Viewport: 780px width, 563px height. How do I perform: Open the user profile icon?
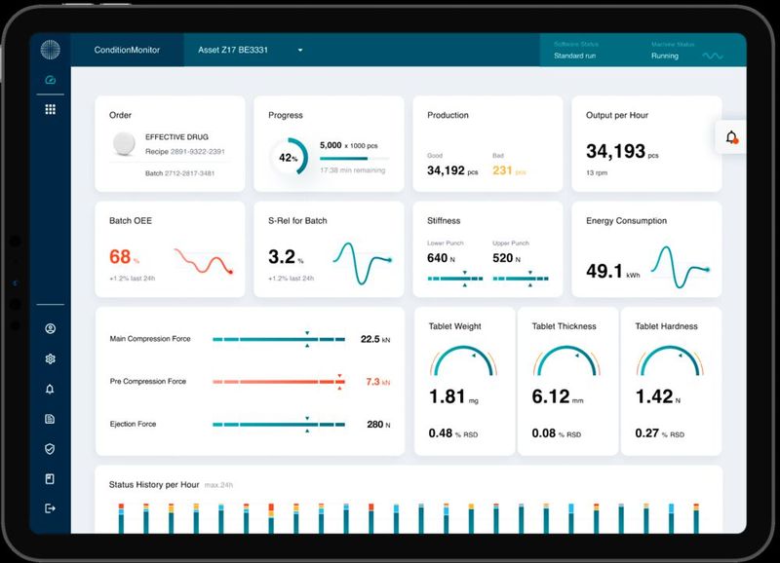click(51, 328)
